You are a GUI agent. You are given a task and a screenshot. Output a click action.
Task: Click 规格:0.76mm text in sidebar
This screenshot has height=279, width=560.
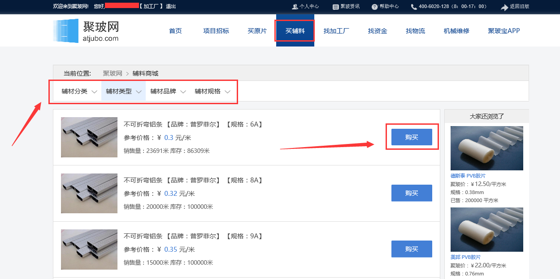tap(467, 274)
